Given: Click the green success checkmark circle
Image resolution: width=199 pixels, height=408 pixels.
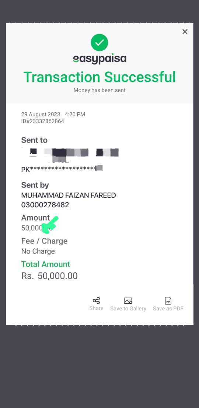Looking at the screenshot, I should 99,42.
